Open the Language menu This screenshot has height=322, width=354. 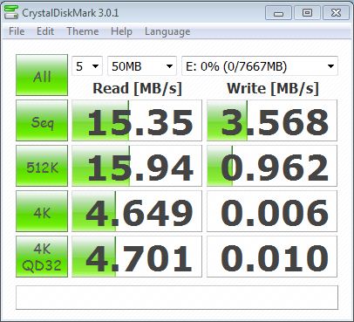click(167, 31)
